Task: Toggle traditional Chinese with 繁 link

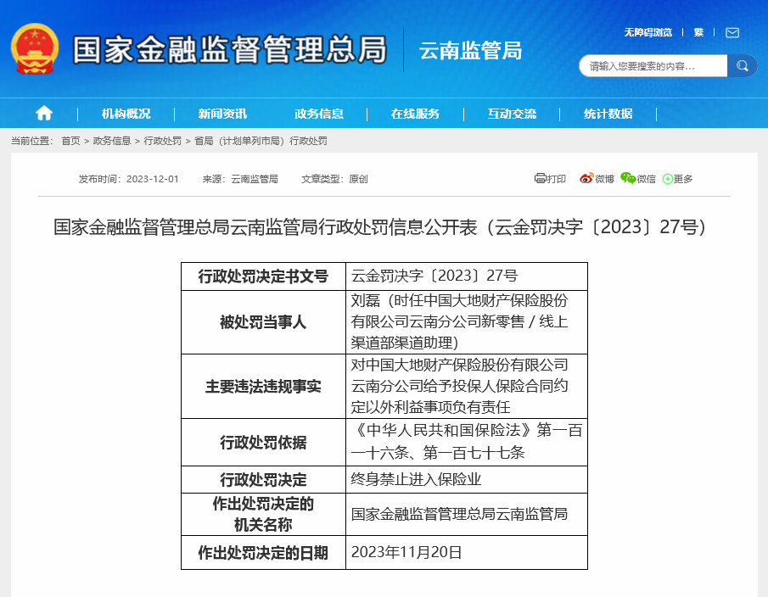Action: 698,32
